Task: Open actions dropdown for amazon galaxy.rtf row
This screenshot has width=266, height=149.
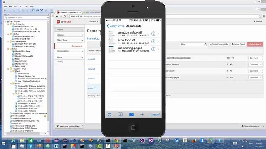Action: [x=261, y=65]
